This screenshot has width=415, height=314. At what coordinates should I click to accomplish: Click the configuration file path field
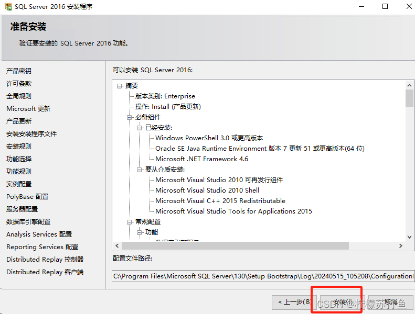point(263,276)
